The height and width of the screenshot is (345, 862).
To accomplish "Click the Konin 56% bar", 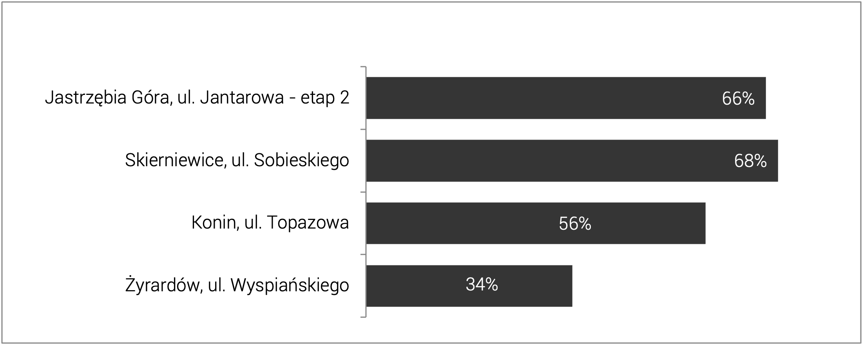I will [536, 223].
